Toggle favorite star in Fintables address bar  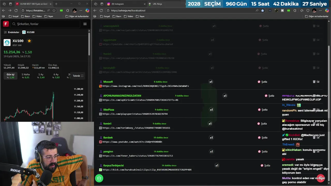[x=54, y=11]
